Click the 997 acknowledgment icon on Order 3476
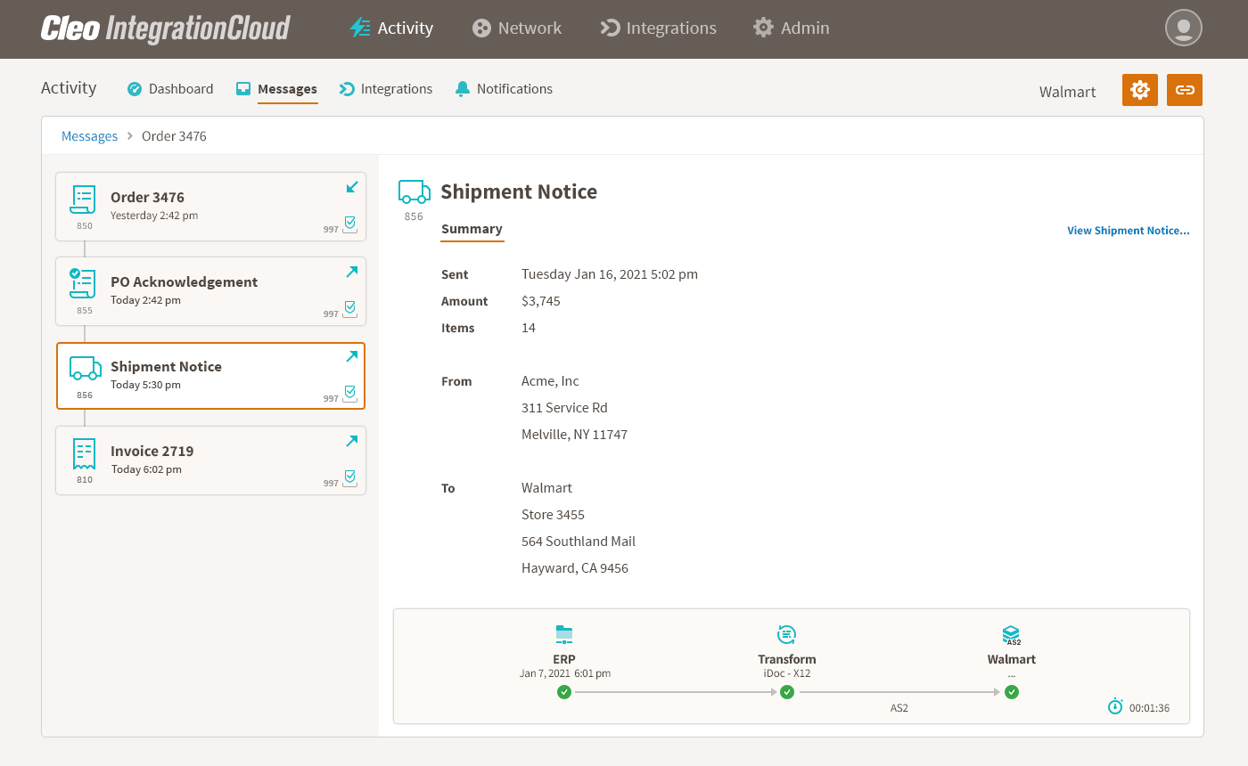The height and width of the screenshot is (766, 1248). point(350,224)
